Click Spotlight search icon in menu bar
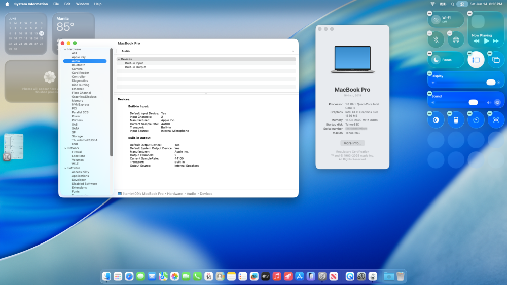This screenshot has height=285, width=507. pyautogui.click(x=452, y=4)
